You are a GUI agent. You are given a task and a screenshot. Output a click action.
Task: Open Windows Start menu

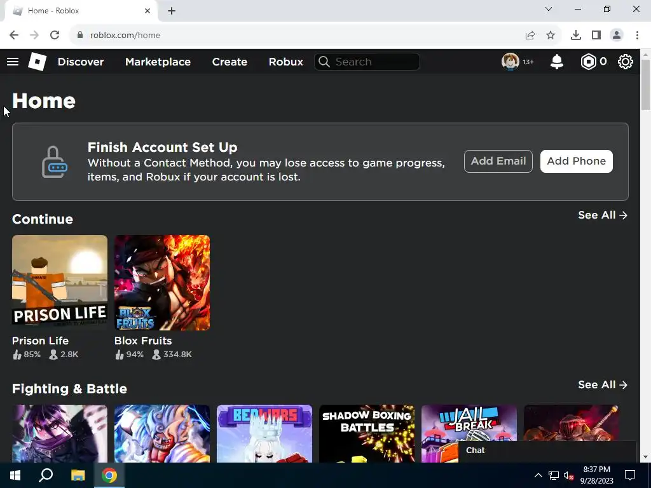15,475
